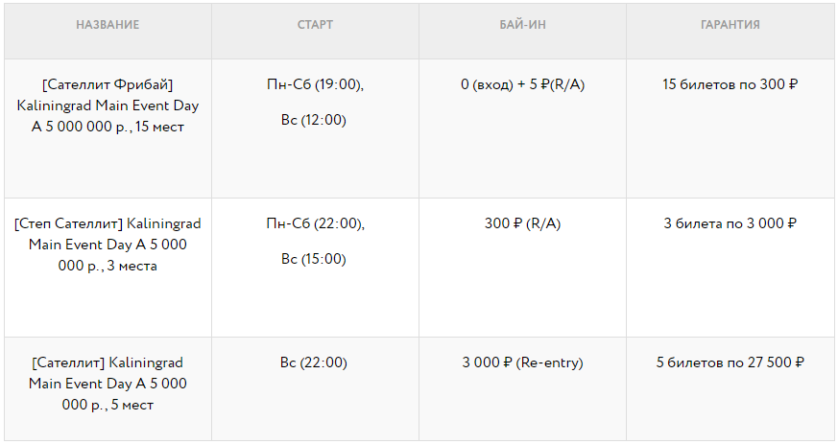The width and height of the screenshot is (838, 444).
Task: Click the ГАРАНТИЯ column header
Action: pos(730,25)
